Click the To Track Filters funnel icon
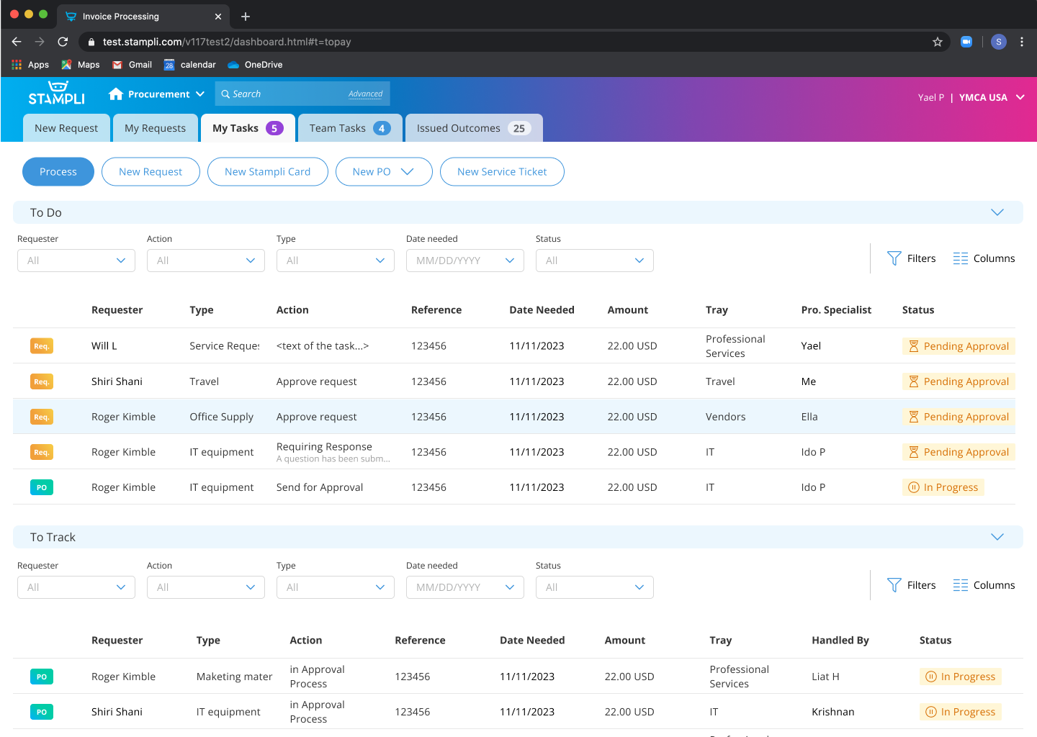Viewport: 1037px width, 737px height. coord(894,585)
